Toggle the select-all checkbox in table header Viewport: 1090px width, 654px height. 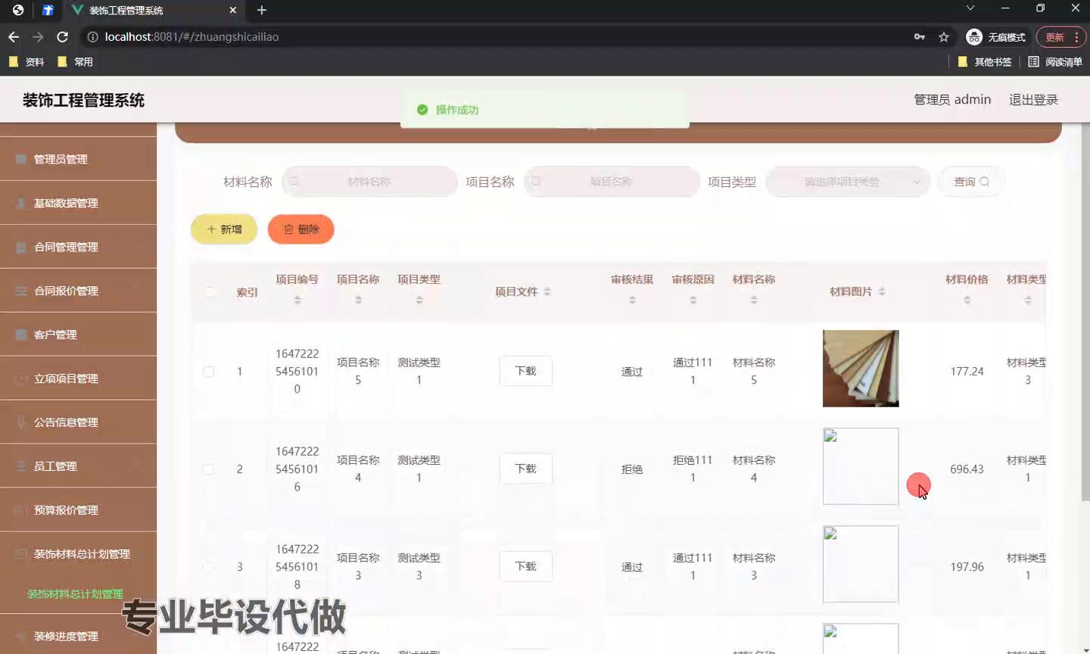click(x=210, y=292)
